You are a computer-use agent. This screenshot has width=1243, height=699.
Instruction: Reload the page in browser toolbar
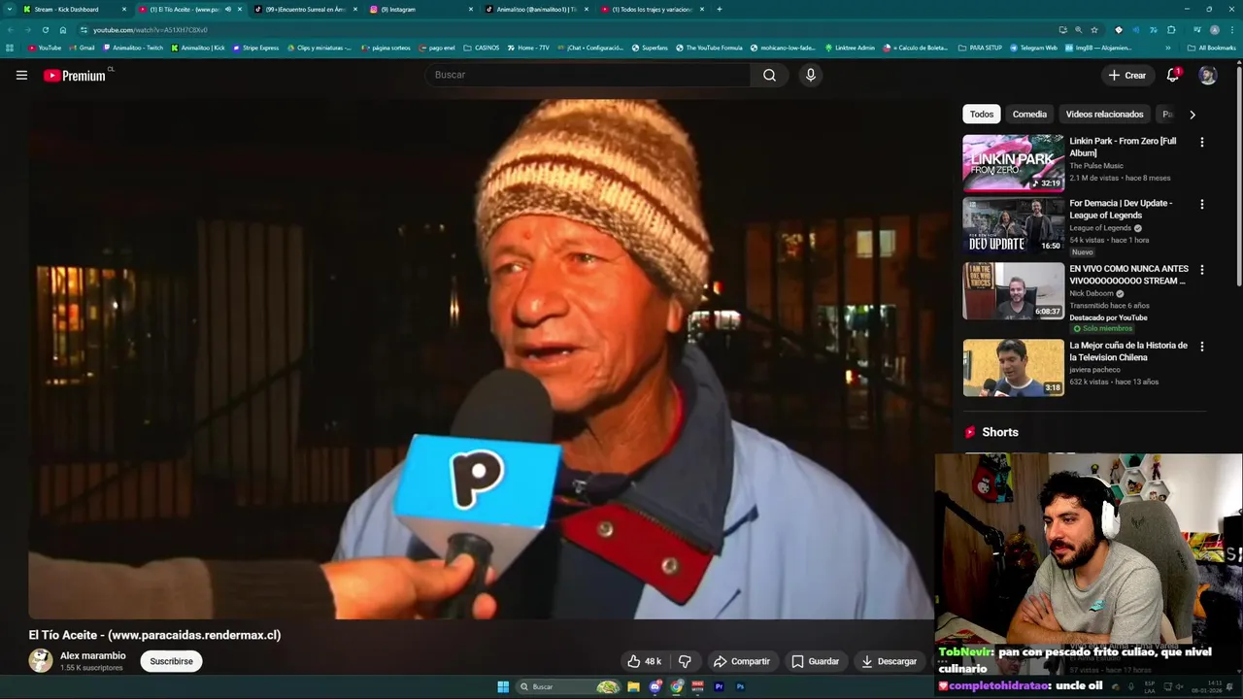coord(45,30)
